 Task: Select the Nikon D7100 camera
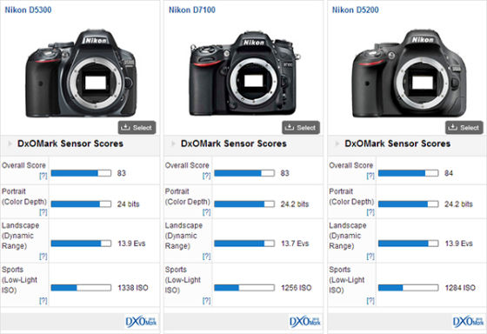301,127
